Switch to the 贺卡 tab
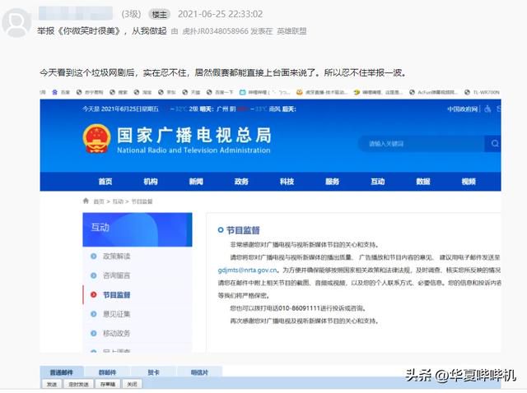 point(154,372)
